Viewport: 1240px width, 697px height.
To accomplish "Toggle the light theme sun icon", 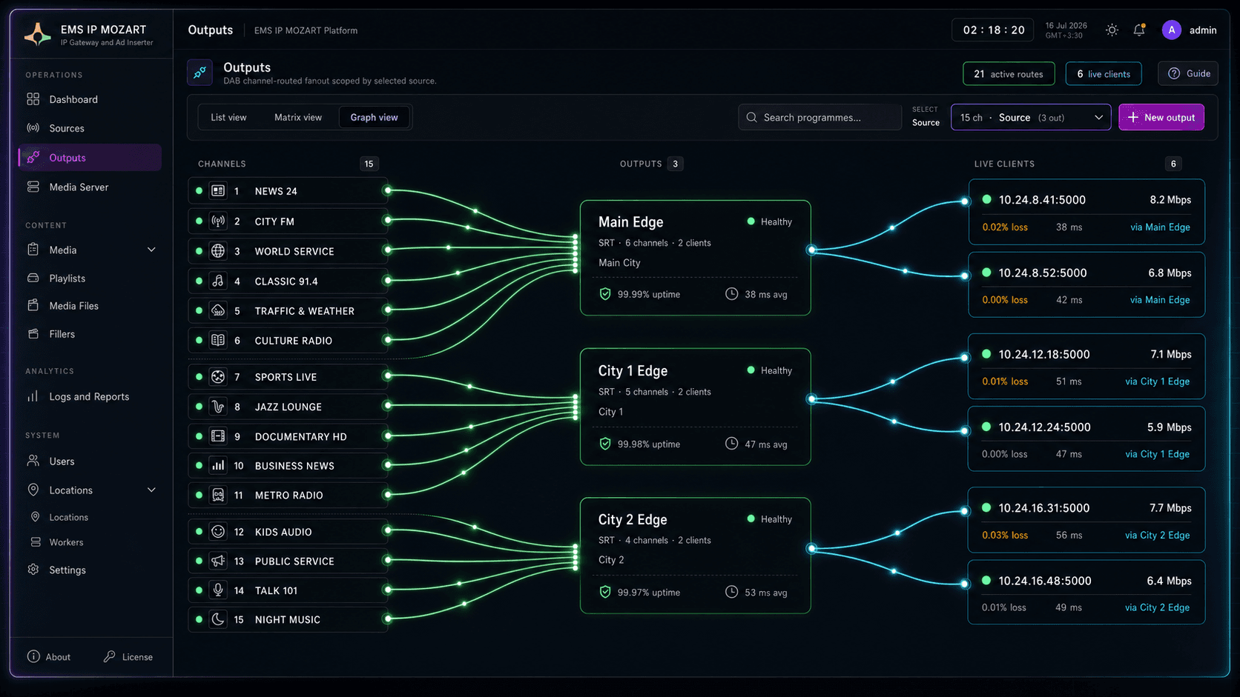I will (1112, 30).
